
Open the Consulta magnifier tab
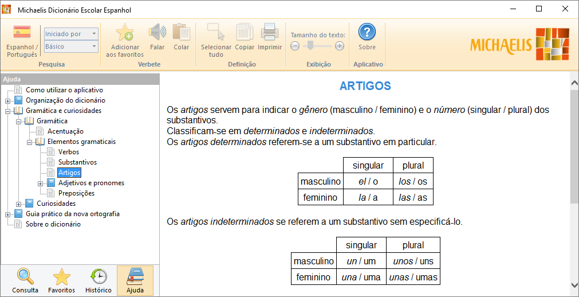(25, 277)
